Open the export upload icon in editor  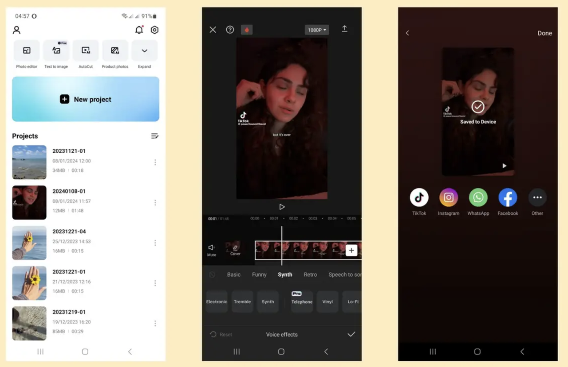(345, 29)
